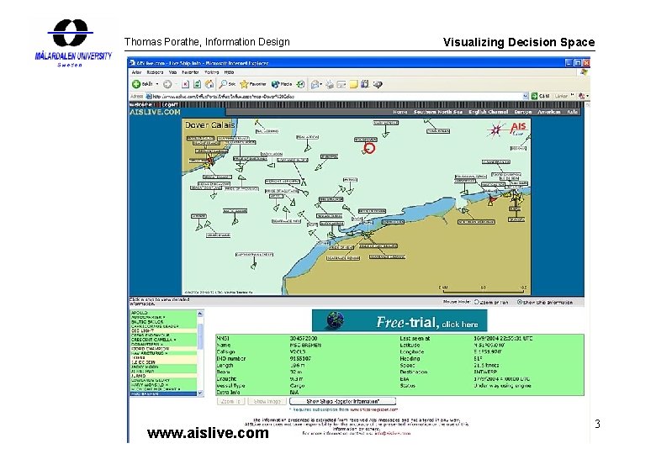Screen dimensions: 656x454
Task: Click the Dover Calais map title
Action: click(x=210, y=125)
